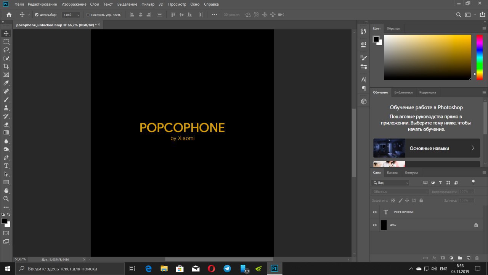Screen dimensions: 488x275
Task: Select the Clone Stamp tool
Action: tap(6, 108)
